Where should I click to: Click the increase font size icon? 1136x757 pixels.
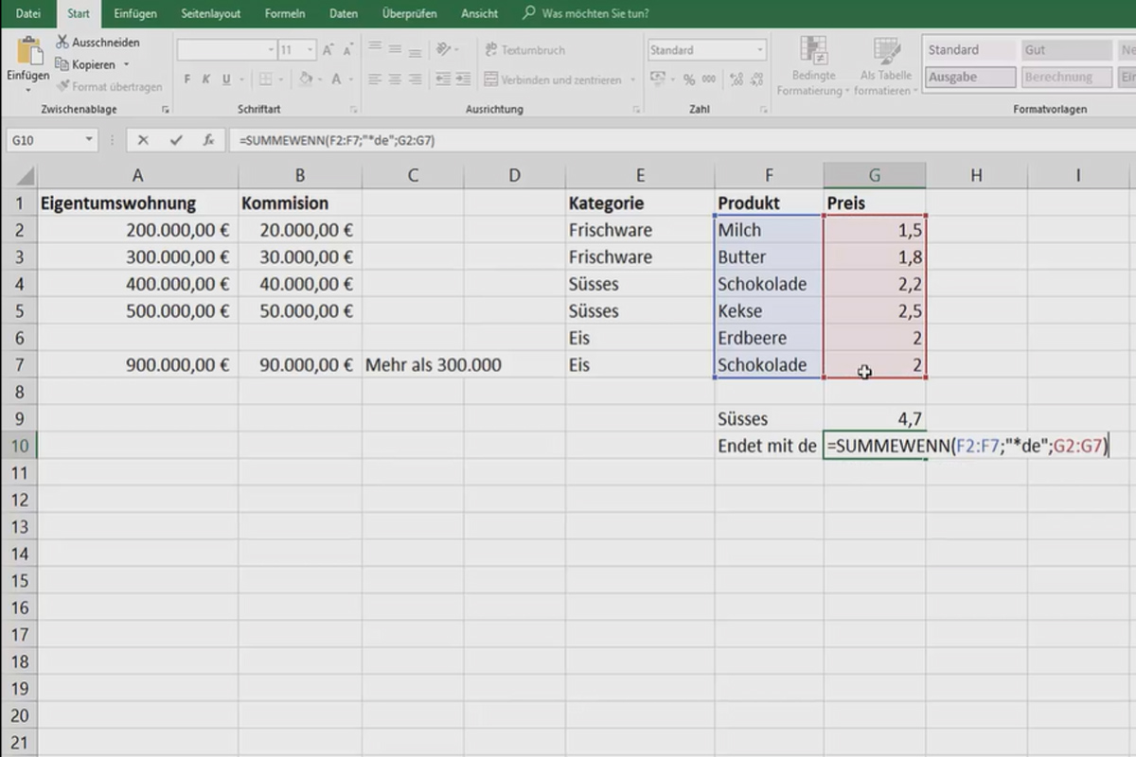[328, 47]
